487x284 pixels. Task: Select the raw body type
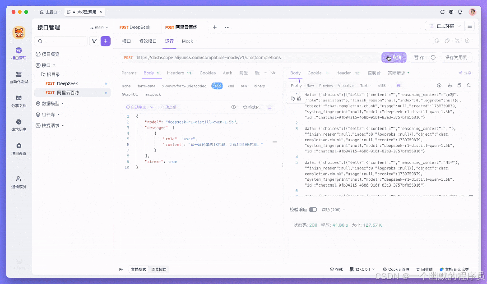[x=244, y=86]
